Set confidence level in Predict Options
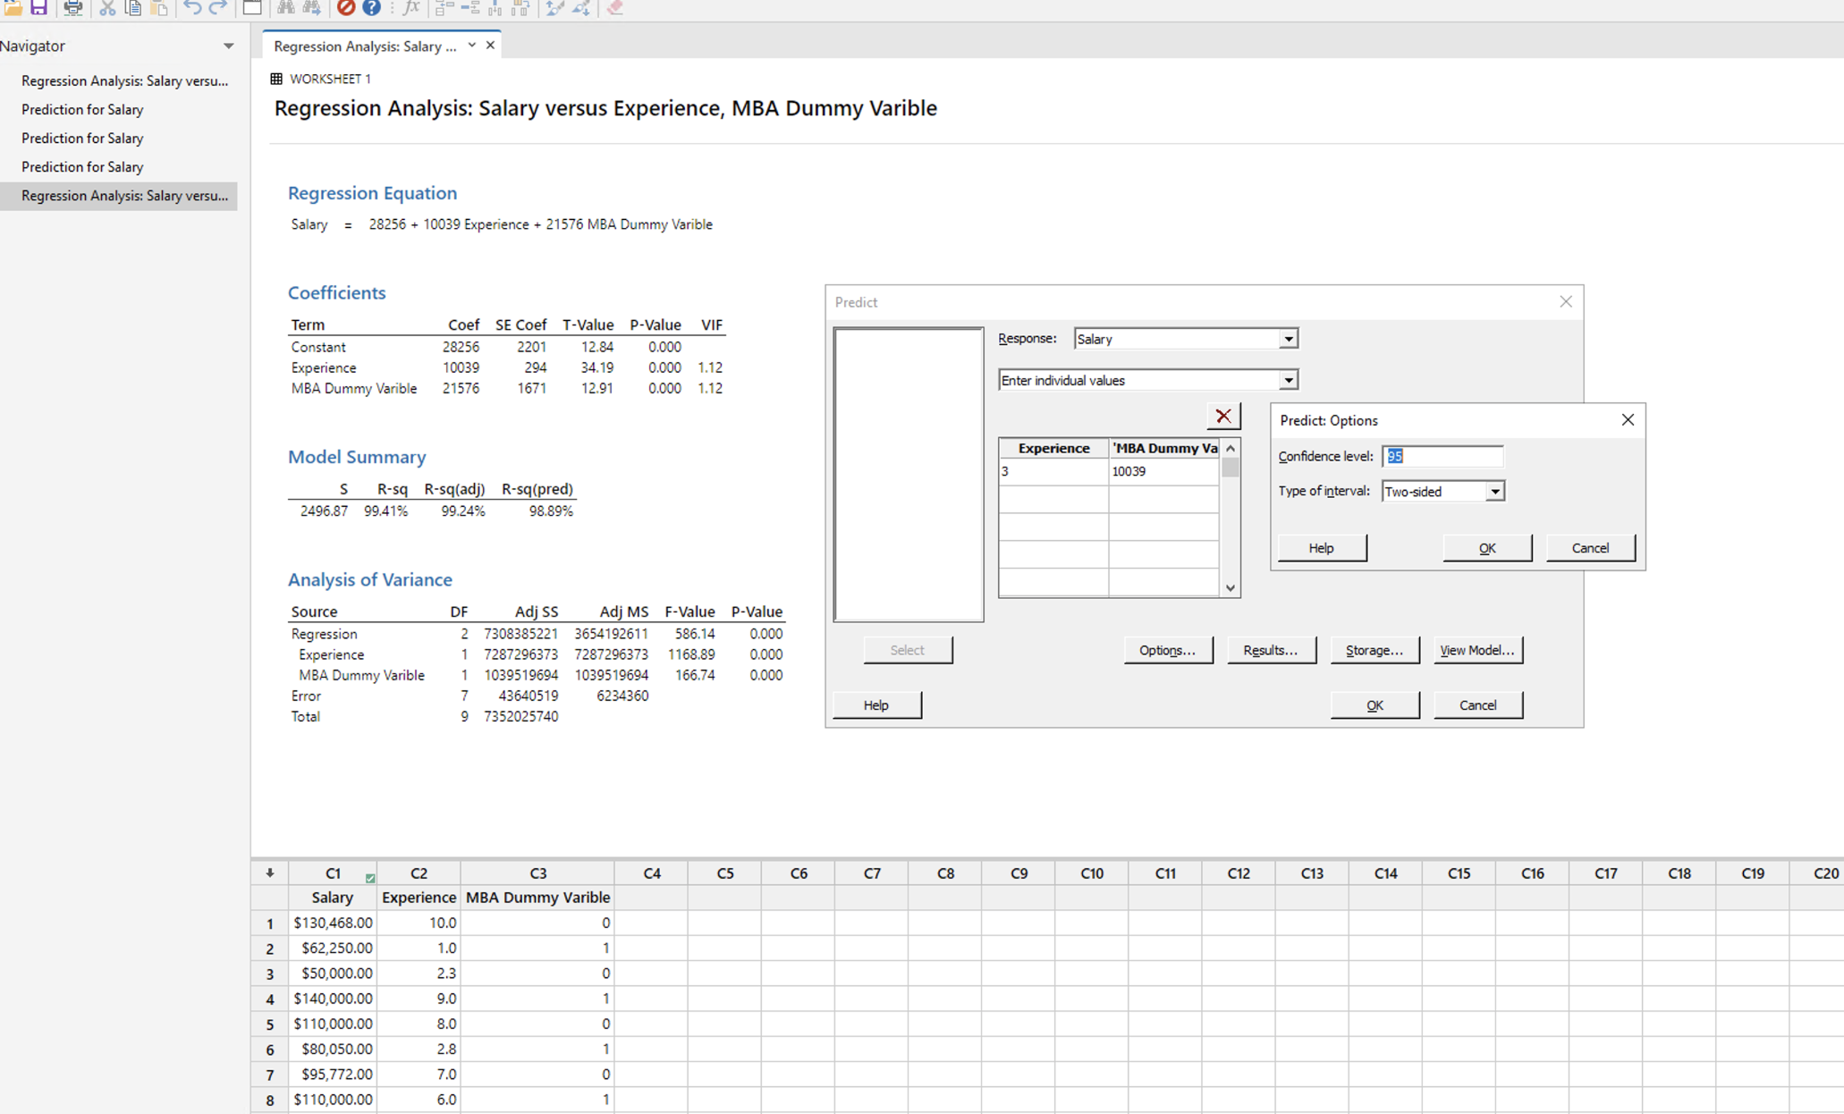The width and height of the screenshot is (1844, 1114). coord(1442,456)
